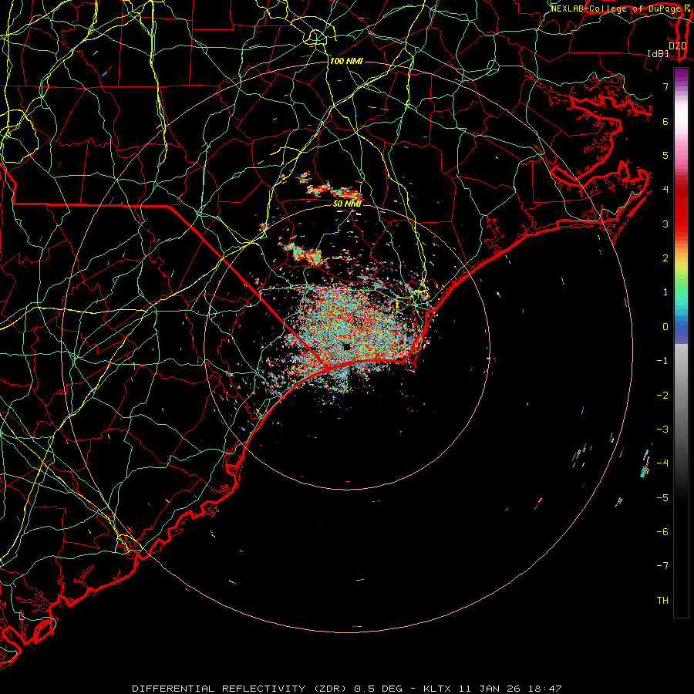Click the "1" value on the color scale
This screenshot has height=694, width=694.
[665, 292]
